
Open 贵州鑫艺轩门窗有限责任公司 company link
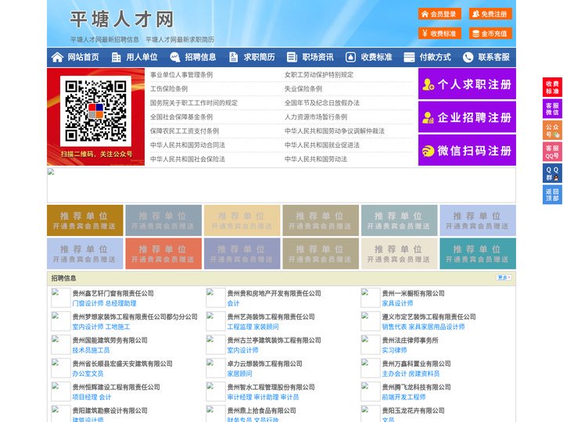tap(113, 293)
